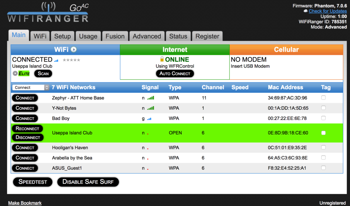The height and width of the screenshot is (206, 350).
Task: Click the five-star rating beside CONNECTED
Action: tap(71, 60)
